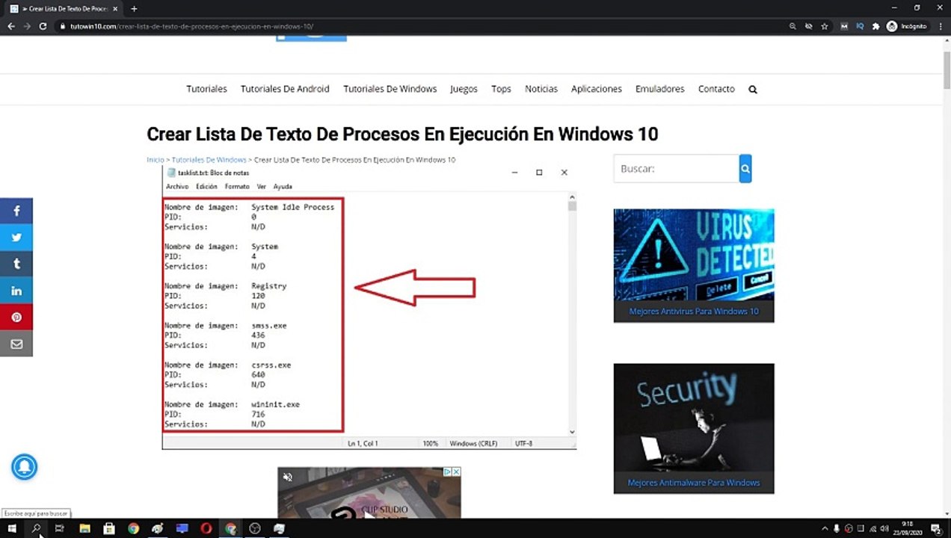Viewport: 951px width, 538px height.
Task: Open the Tops menu item
Action: (x=501, y=89)
